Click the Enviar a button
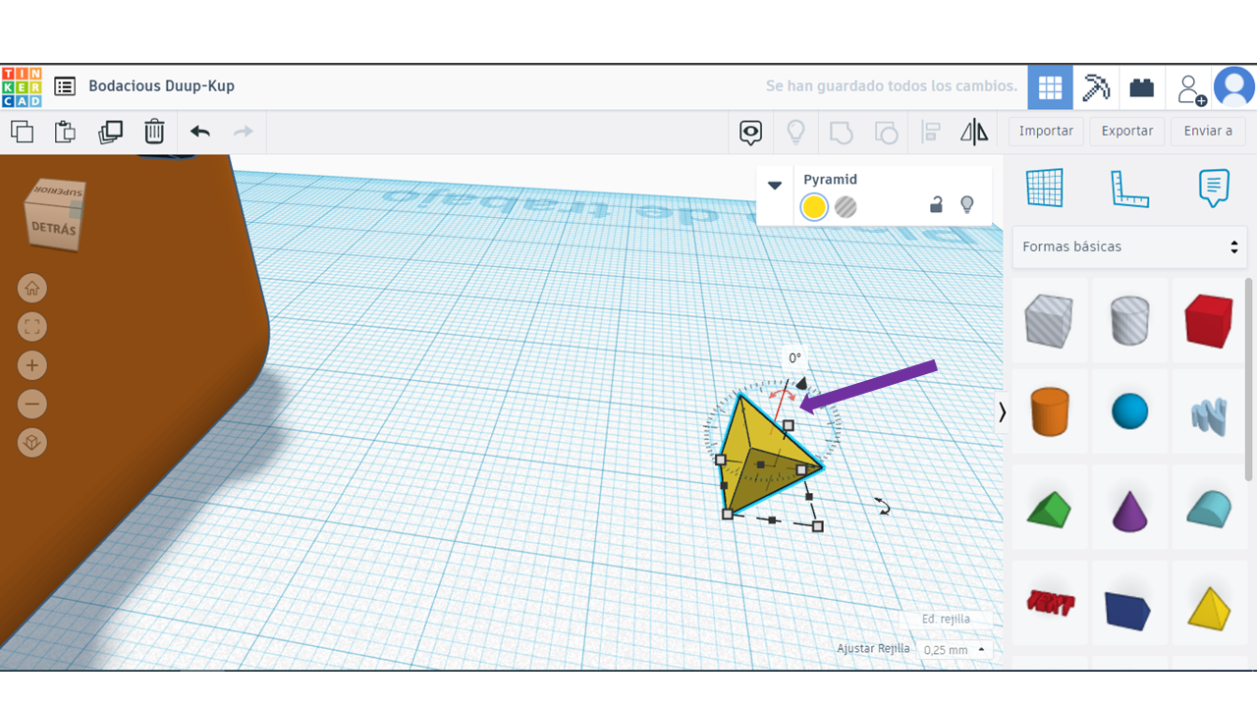The width and height of the screenshot is (1257, 707). coord(1208,132)
